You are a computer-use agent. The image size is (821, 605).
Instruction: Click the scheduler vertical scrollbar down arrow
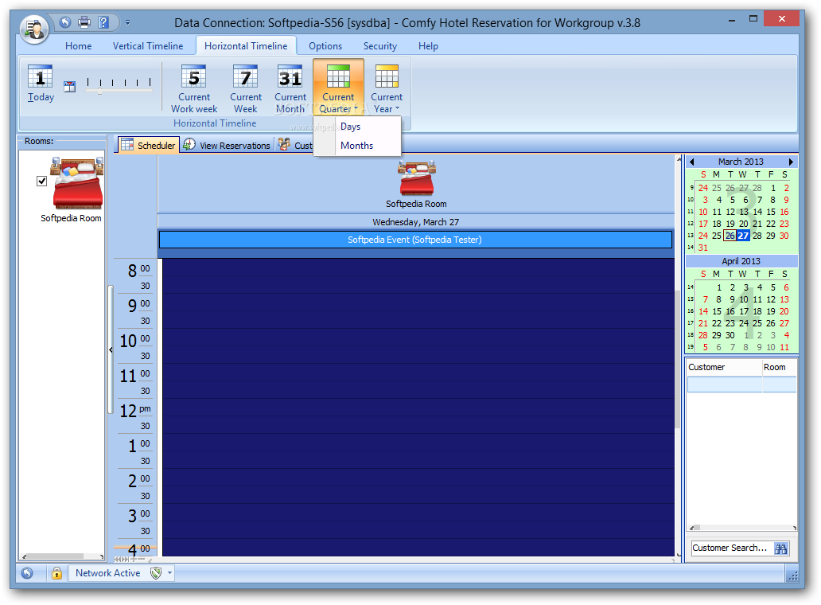pyautogui.click(x=679, y=555)
